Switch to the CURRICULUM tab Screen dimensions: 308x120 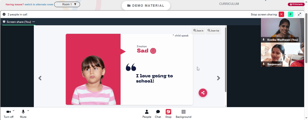pos(229,4)
